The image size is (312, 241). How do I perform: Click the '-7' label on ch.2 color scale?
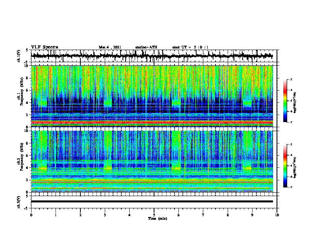pyautogui.click(x=291, y=187)
